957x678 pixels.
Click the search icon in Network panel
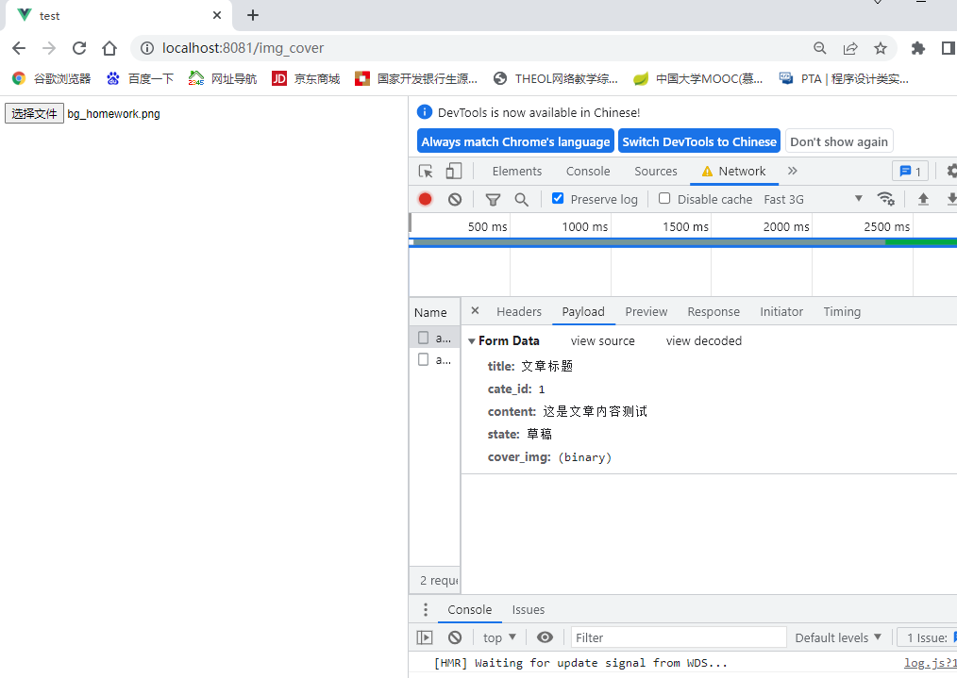click(x=521, y=199)
